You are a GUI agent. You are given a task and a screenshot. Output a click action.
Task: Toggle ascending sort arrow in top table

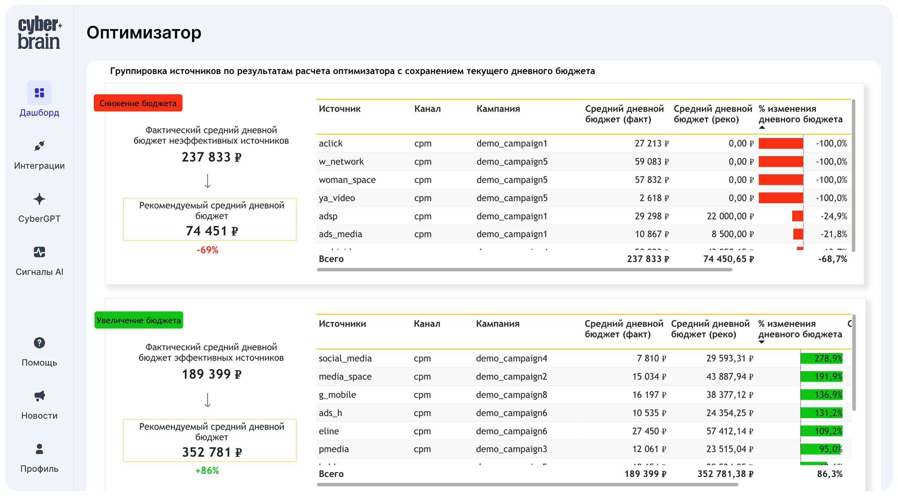point(762,127)
